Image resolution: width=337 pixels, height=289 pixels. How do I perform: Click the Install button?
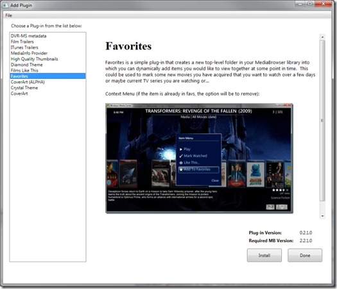point(264,255)
